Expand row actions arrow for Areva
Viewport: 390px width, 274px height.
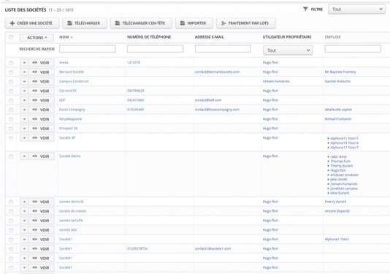[24, 63]
